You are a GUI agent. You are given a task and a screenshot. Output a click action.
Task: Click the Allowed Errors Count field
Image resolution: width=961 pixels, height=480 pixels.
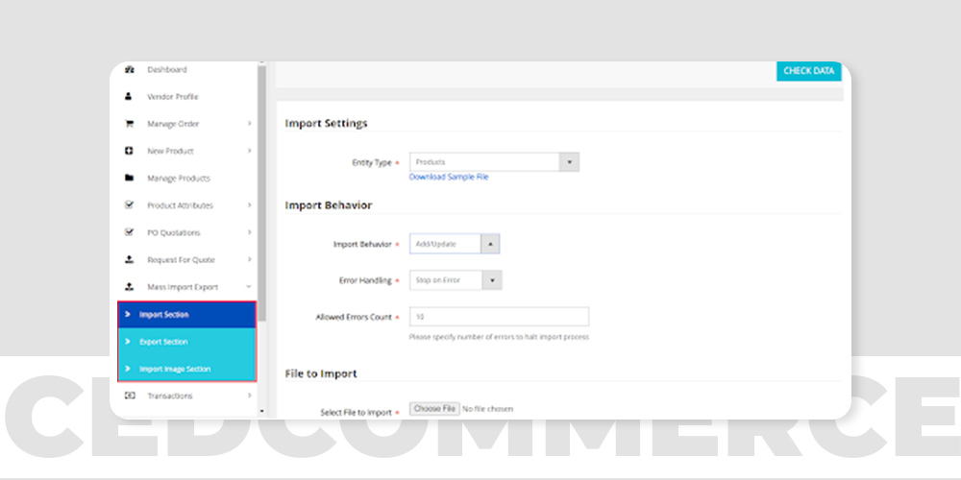[x=499, y=317]
